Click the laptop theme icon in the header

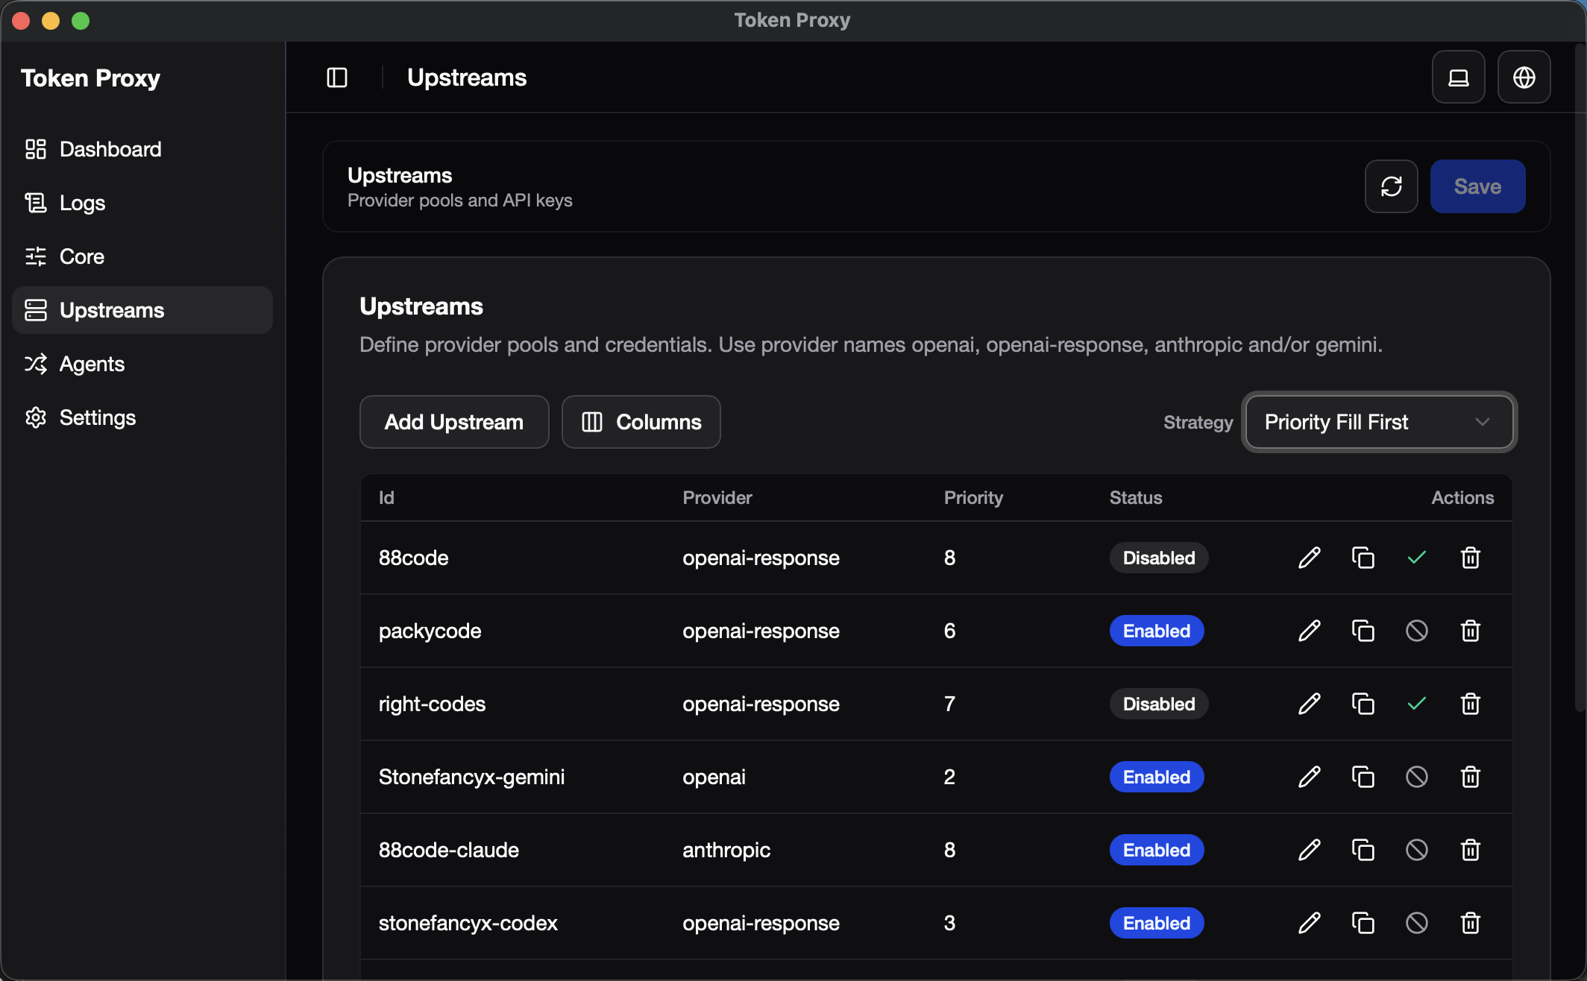(x=1458, y=78)
